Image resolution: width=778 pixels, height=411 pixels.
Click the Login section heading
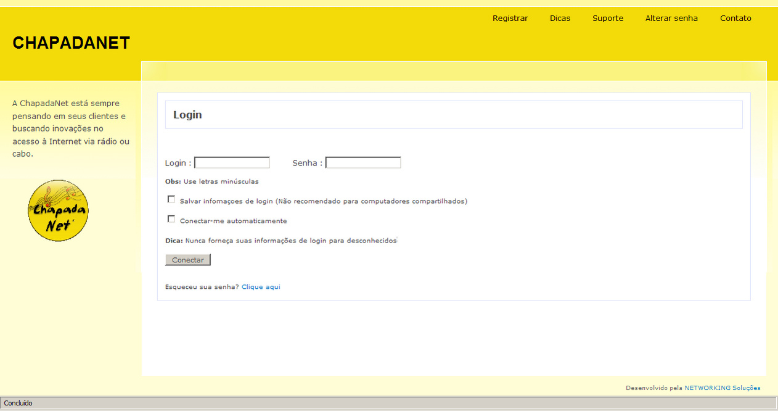187,115
